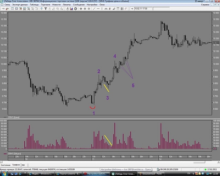Image resolution: width=220 pixels, height=176 pixels.
Task: Click the red diagonal channel lines icon
Action: click(126, 9)
